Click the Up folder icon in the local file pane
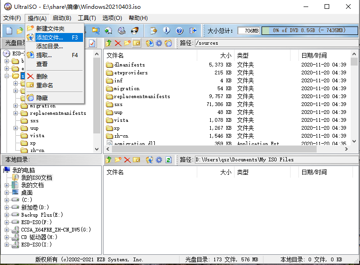Viewport: 360px width, 265px height. [x=109, y=160]
